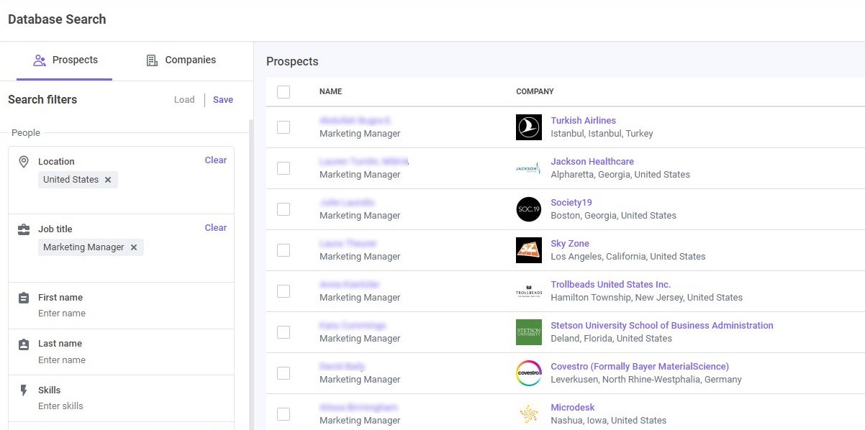Check the Jackson Healthcare prospect row
The width and height of the screenshot is (865, 430).
(284, 168)
